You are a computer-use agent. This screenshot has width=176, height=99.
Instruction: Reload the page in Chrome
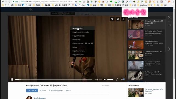(10, 2)
